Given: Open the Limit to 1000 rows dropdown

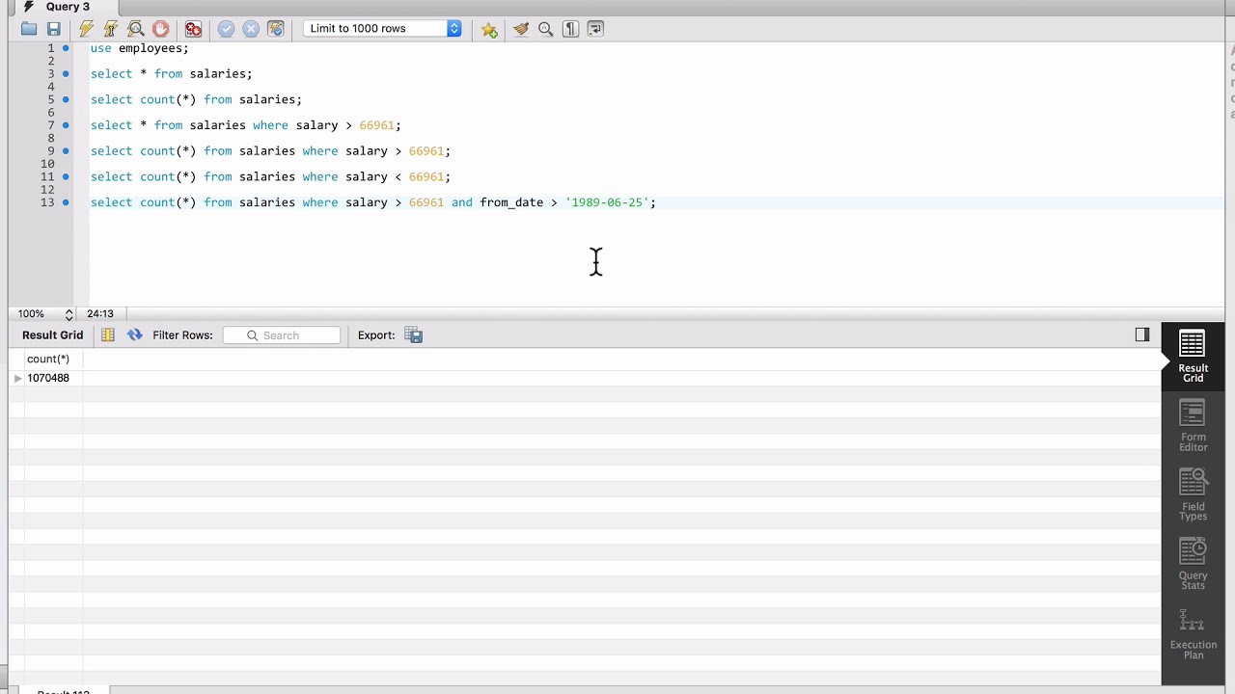Looking at the screenshot, I should click(x=383, y=29).
